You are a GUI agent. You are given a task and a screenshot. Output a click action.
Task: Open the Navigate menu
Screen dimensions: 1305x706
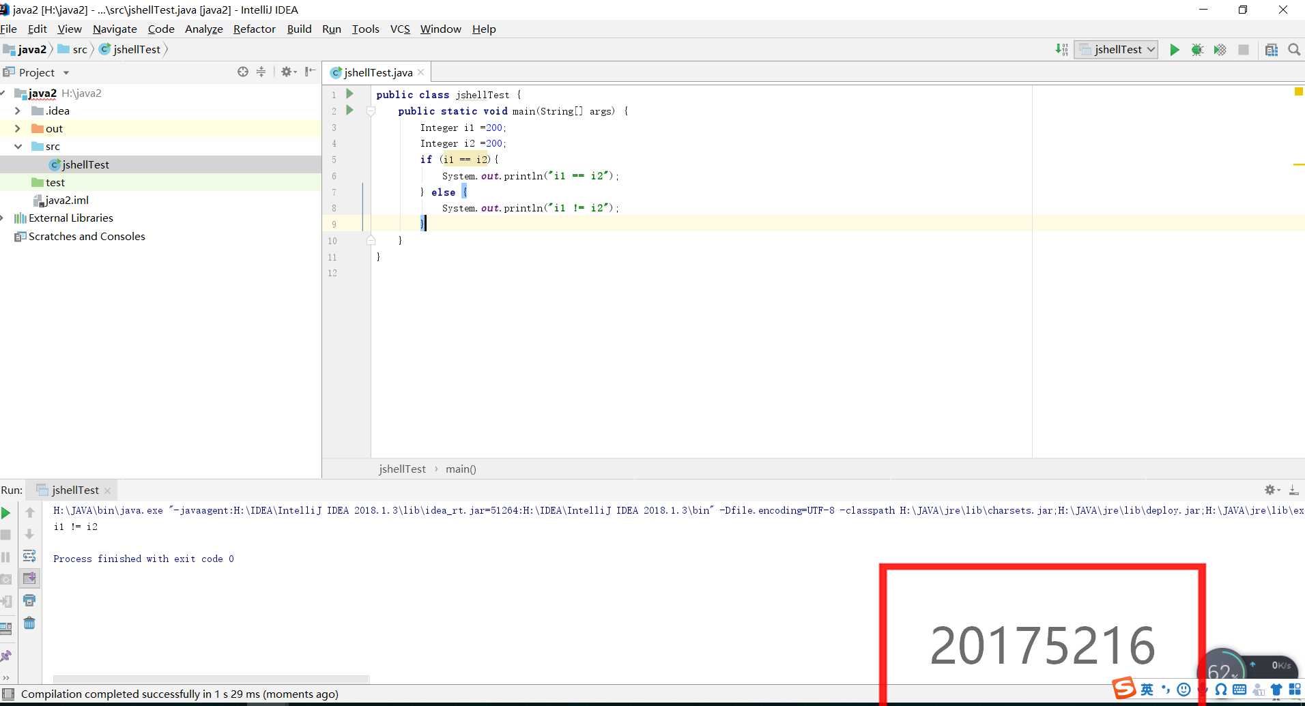coord(115,29)
